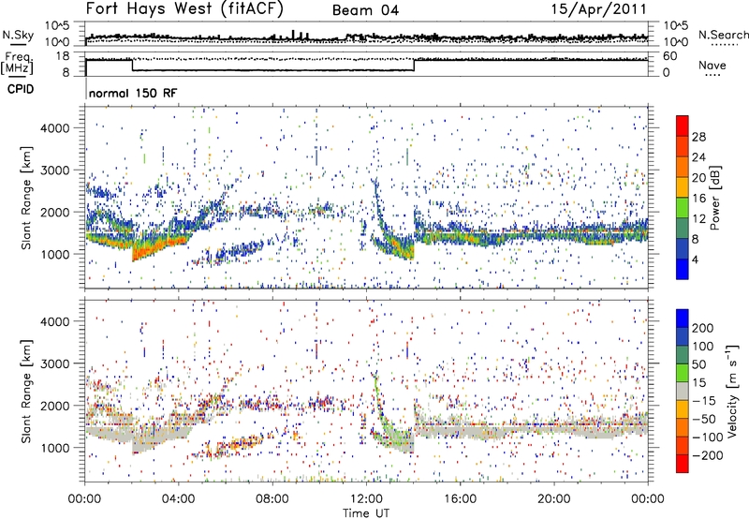The height and width of the screenshot is (519, 749).
Task: Click the '28' tick on the power colorbar
Action: (698, 137)
